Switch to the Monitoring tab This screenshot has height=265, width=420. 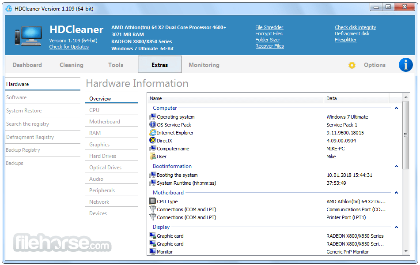point(204,65)
